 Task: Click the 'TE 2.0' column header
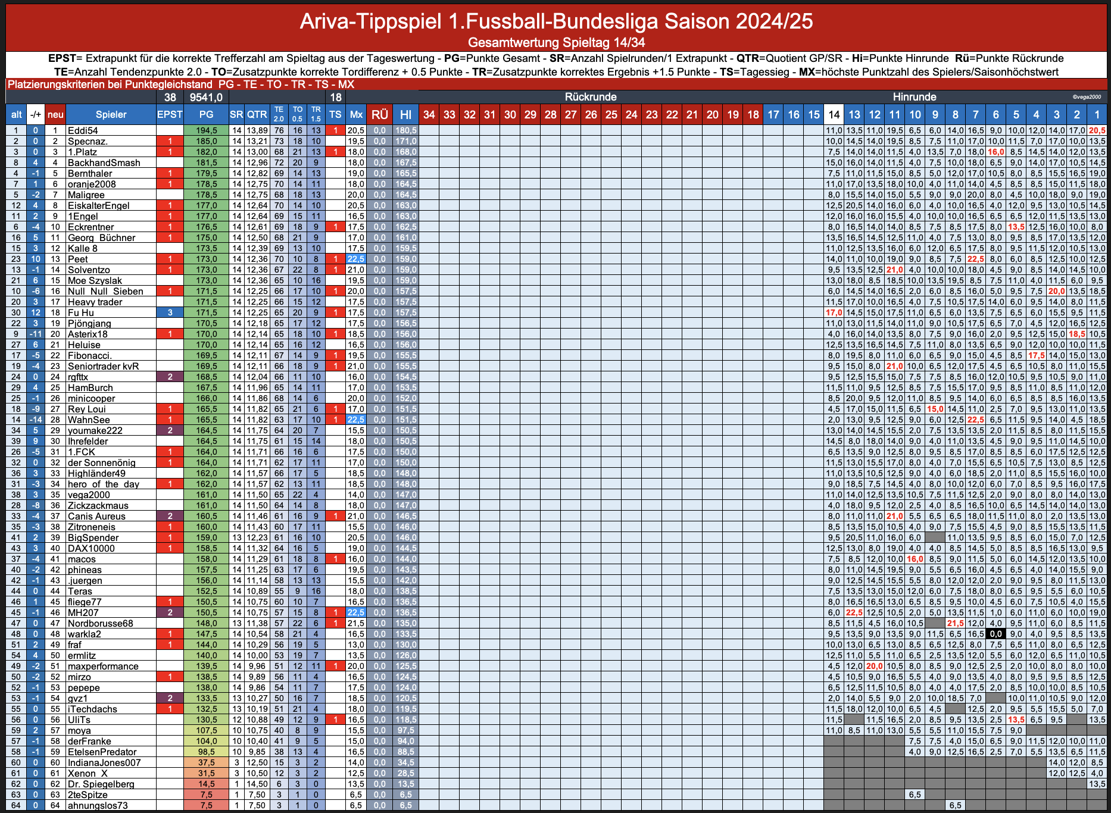pyautogui.click(x=279, y=114)
